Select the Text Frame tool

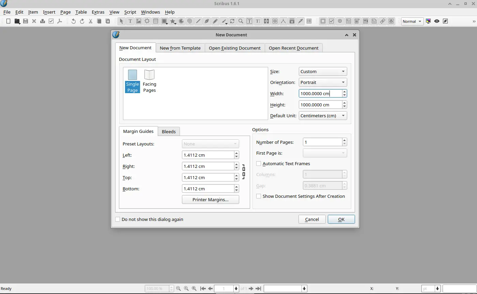pos(130,21)
